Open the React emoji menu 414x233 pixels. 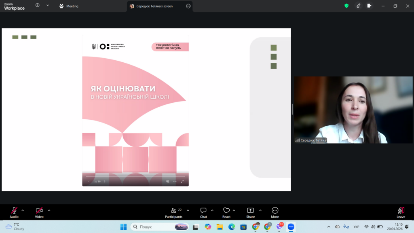coord(226,212)
